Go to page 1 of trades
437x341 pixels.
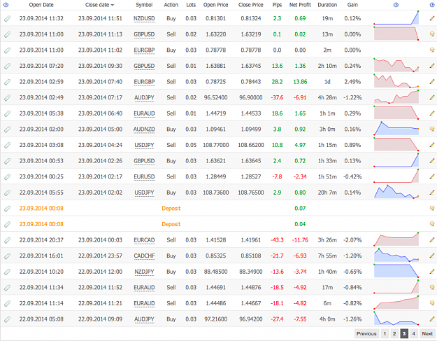pyautogui.click(x=385, y=333)
